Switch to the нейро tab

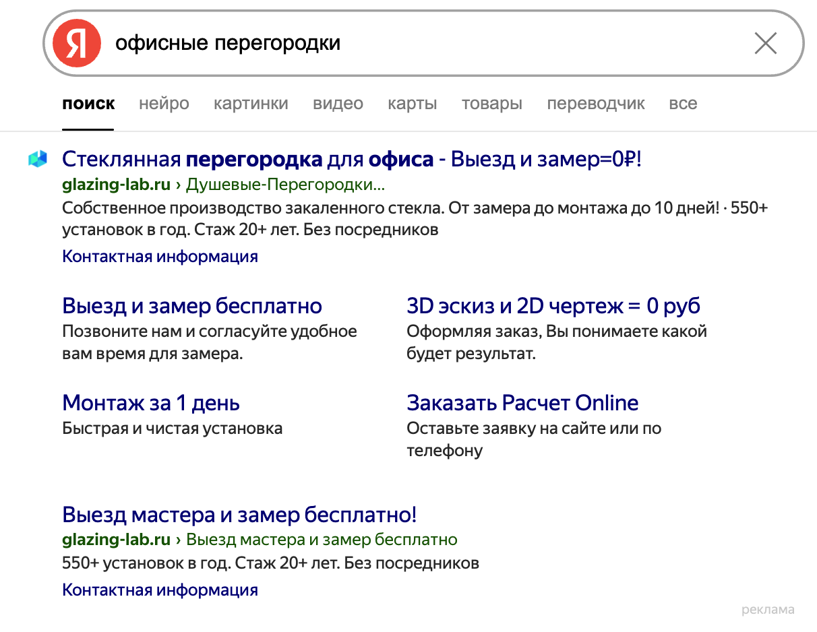pos(164,104)
